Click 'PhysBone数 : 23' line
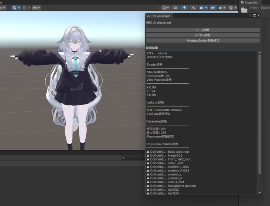The height and width of the screenshot is (206, 270). coord(158,76)
